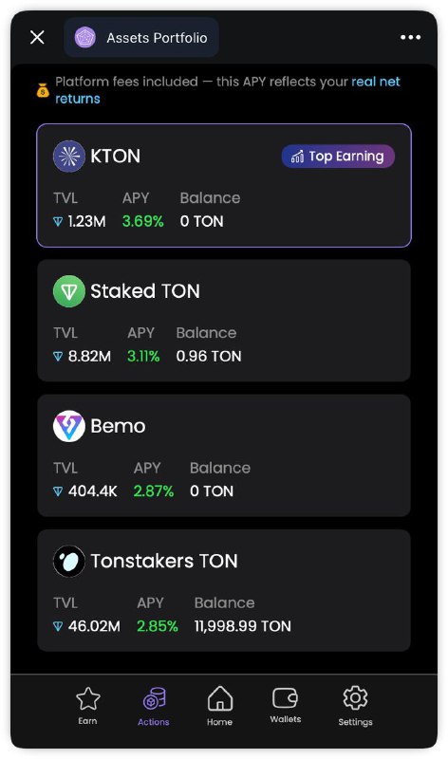Switch to the Actions tab
Image resolution: width=448 pixels, height=759 pixels.
[154, 707]
